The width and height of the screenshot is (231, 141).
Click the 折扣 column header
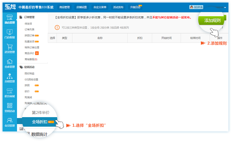coord(140,38)
